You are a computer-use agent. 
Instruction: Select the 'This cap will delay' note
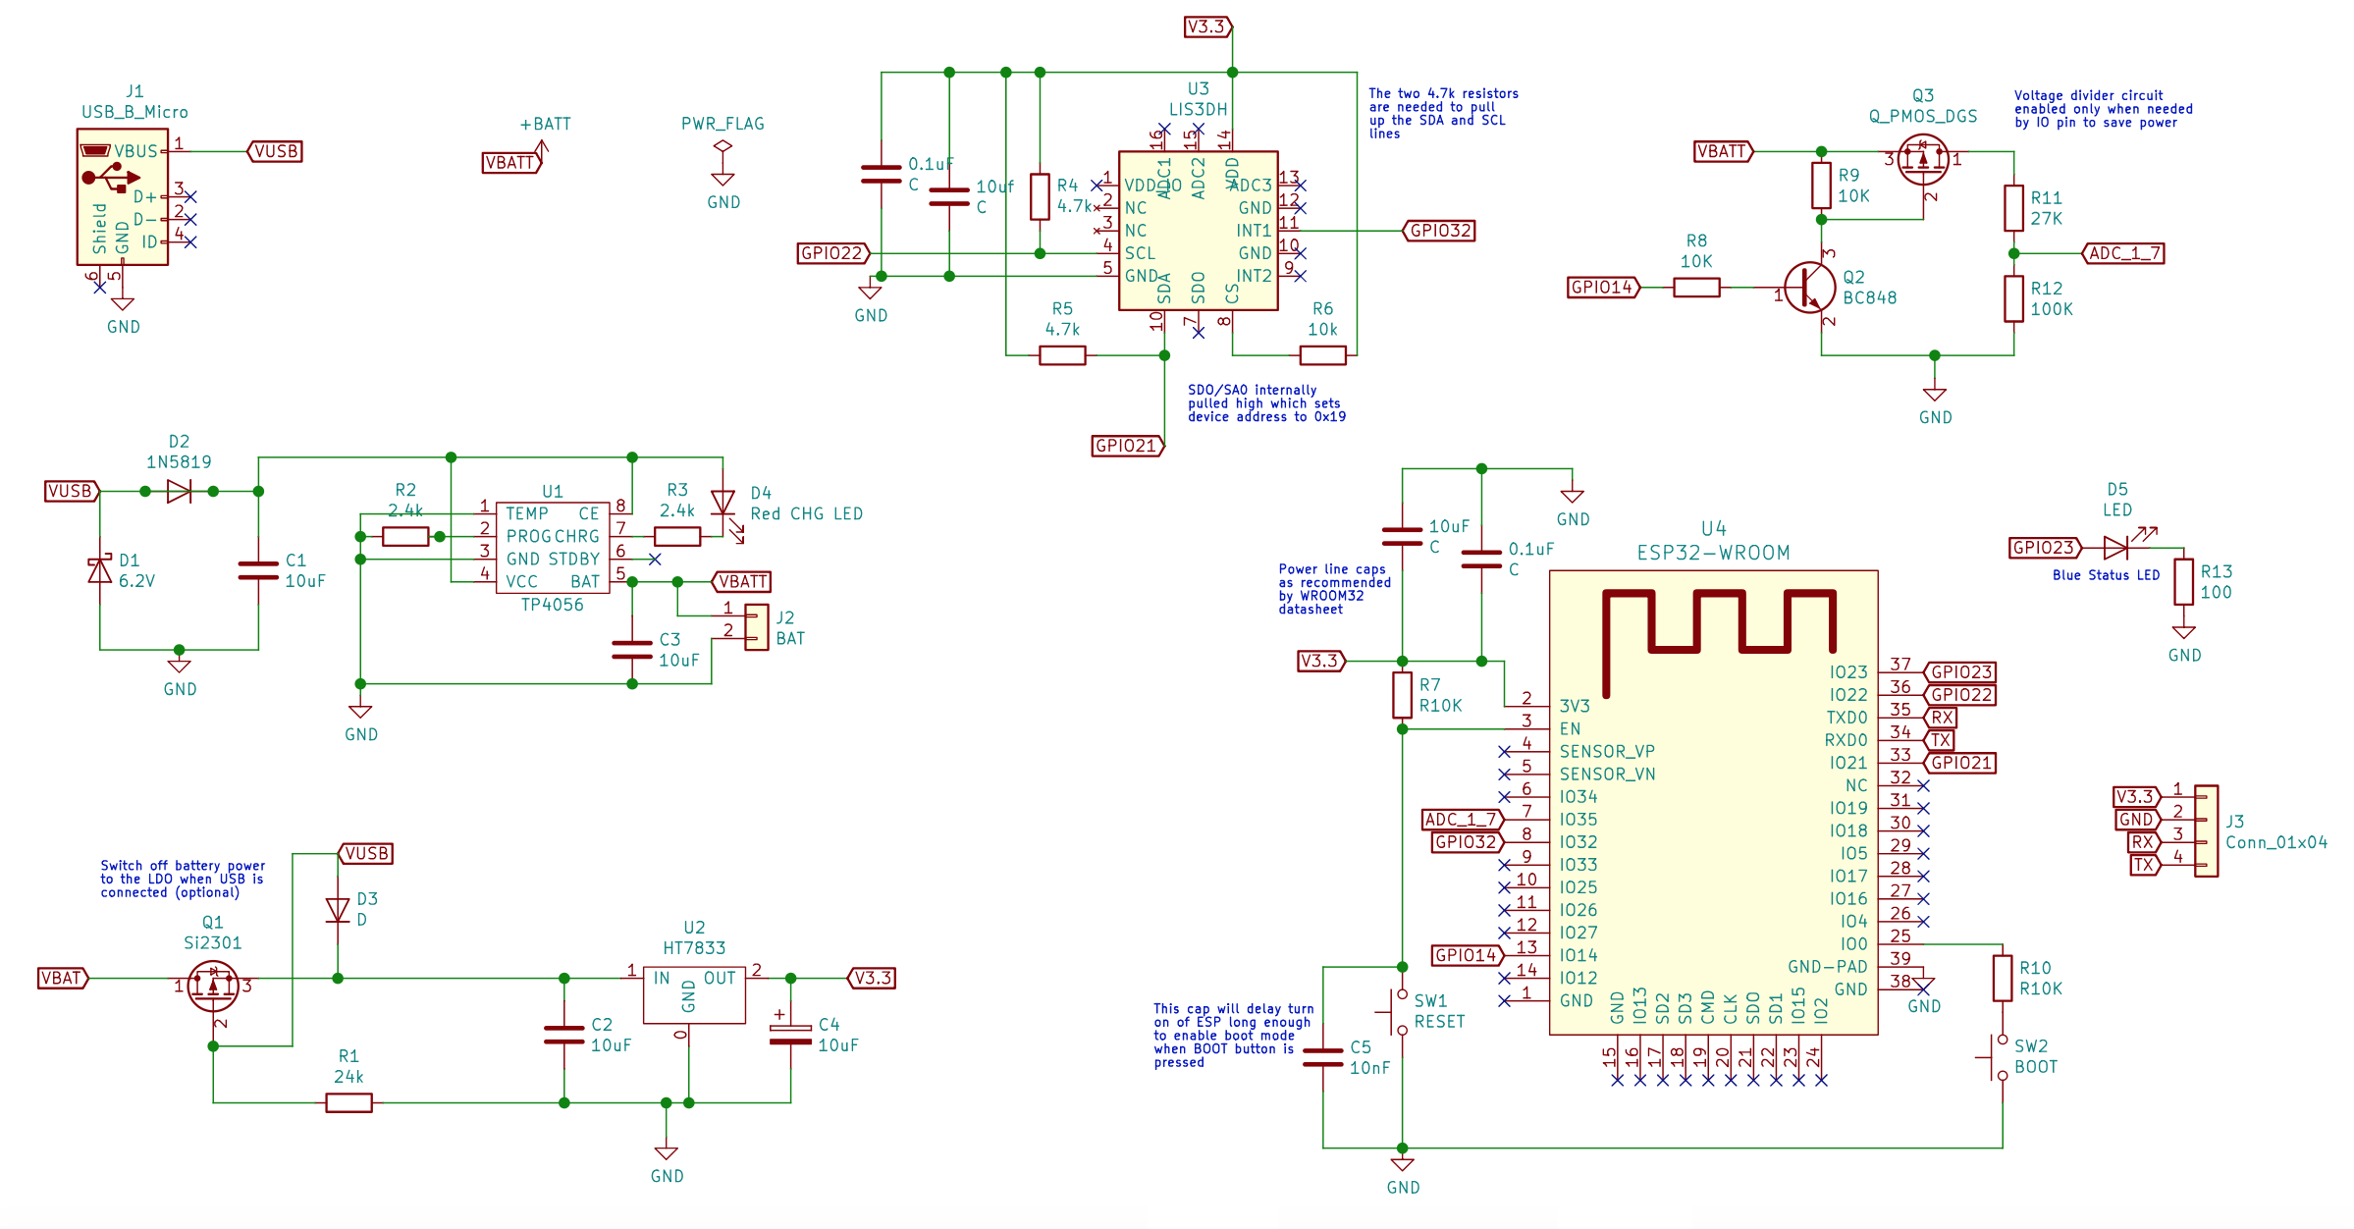point(1233,1036)
